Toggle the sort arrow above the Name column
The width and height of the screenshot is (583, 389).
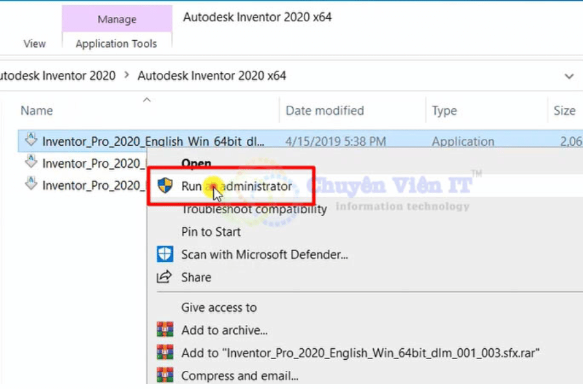pyautogui.click(x=146, y=100)
